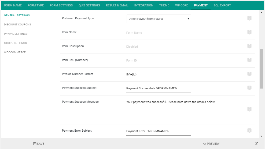Image resolution: width=265 pixels, height=149 pixels.
Task: Open the SQL Export tab
Action: pos(222,5)
